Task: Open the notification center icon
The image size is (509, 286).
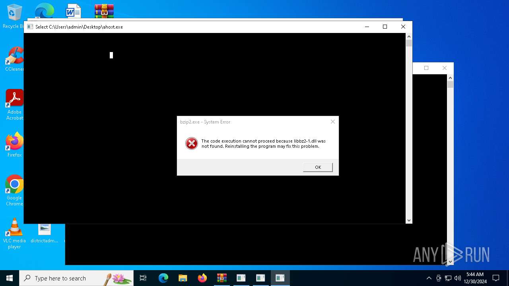Action: click(496, 278)
